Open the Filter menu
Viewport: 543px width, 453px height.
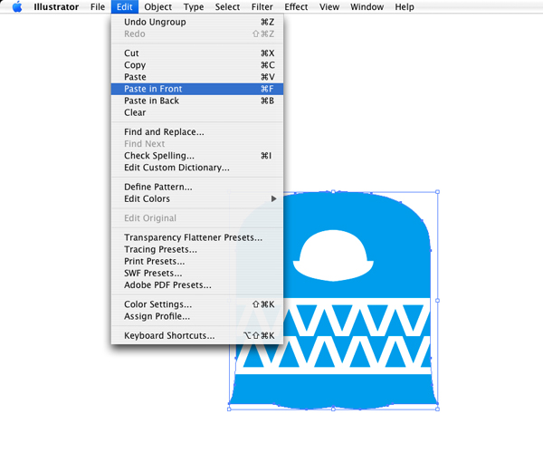coord(262,7)
